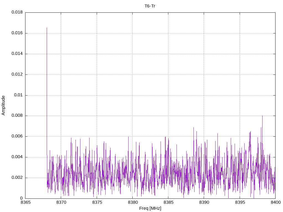The width and height of the screenshot is (283, 212).
Task: Select the Amplitude y-axis label
Action: click(4, 105)
